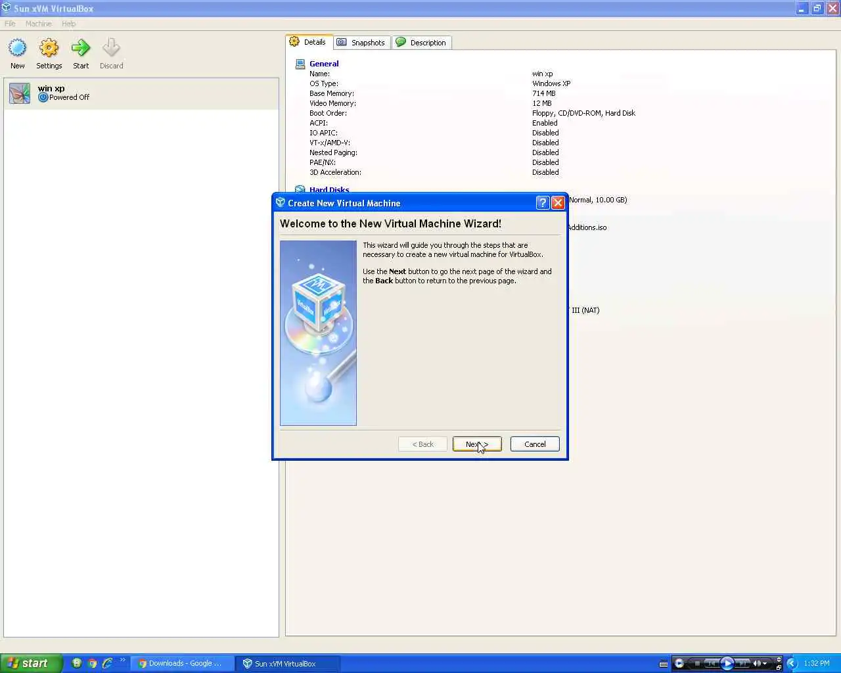The height and width of the screenshot is (673, 841).
Task: Click the Discard toolbar icon
Action: pos(111,48)
